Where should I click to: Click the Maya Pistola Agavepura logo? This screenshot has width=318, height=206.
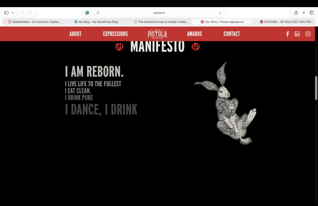click(x=157, y=34)
